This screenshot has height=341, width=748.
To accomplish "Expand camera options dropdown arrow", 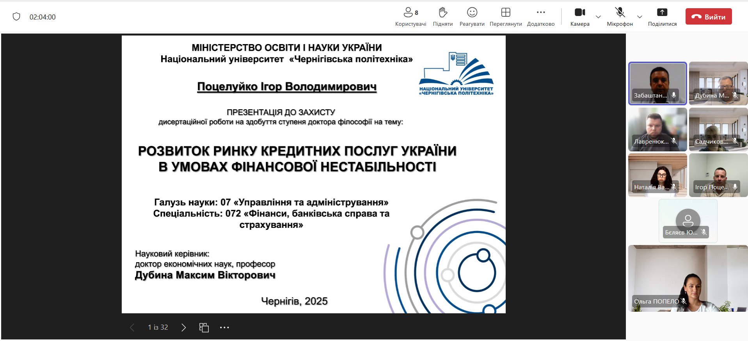I will (598, 17).
